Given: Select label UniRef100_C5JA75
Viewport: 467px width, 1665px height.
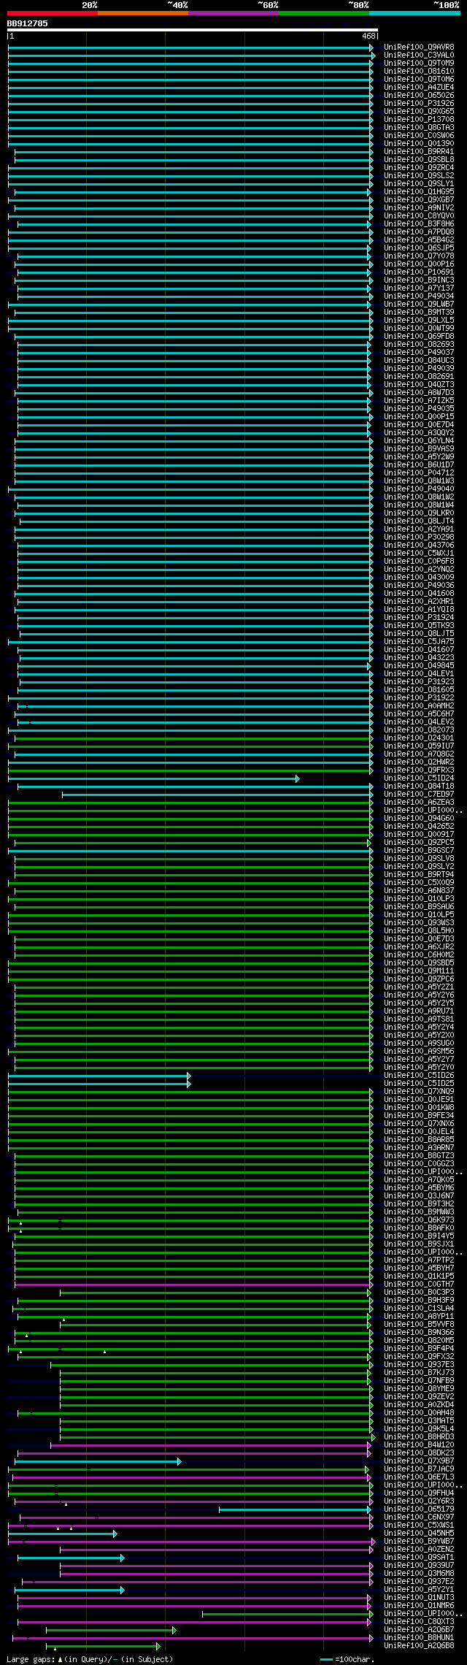Looking at the screenshot, I should (419, 642).
